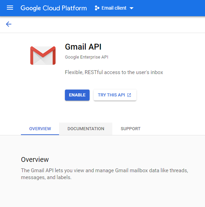Click the Overview section heading
205x207 pixels.
pos(35,159)
